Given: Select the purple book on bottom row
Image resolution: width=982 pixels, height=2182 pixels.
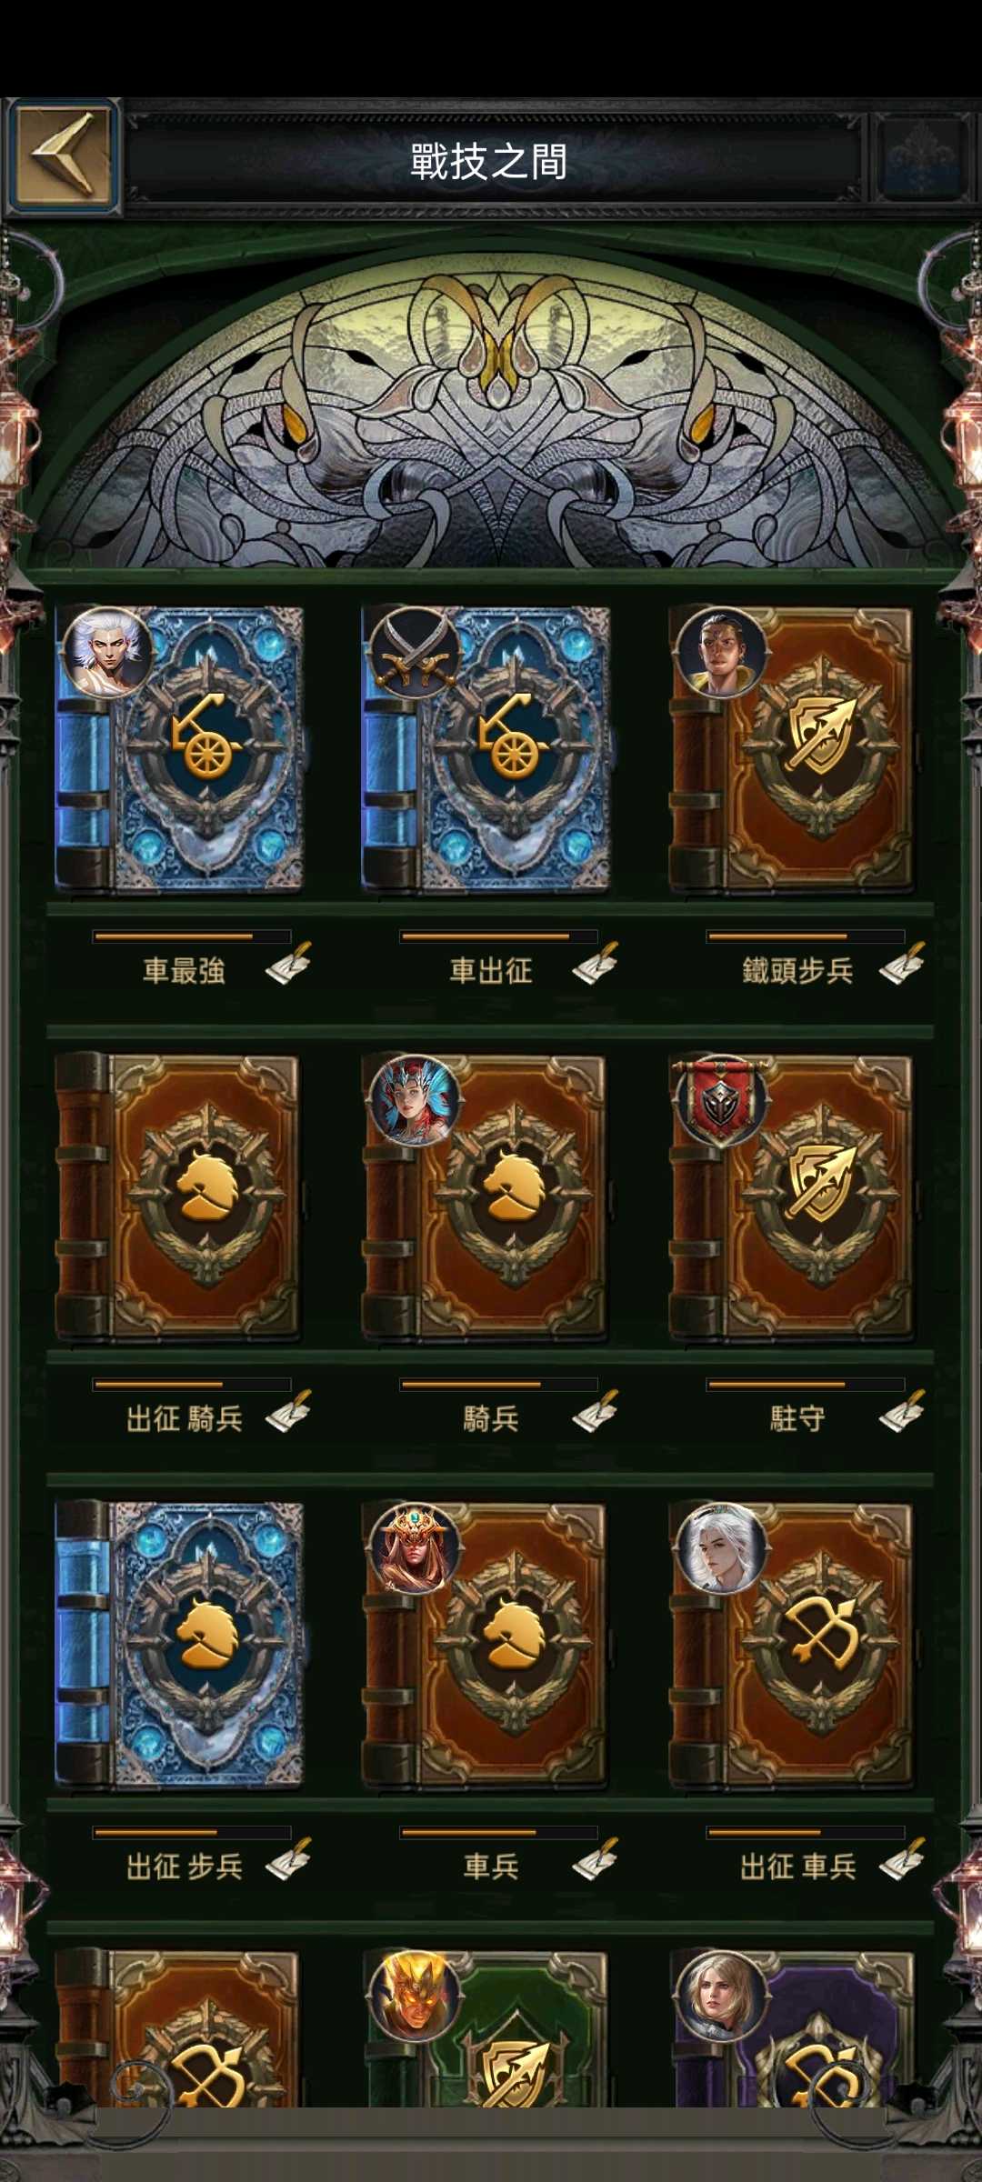Looking at the screenshot, I should coord(791,2029).
